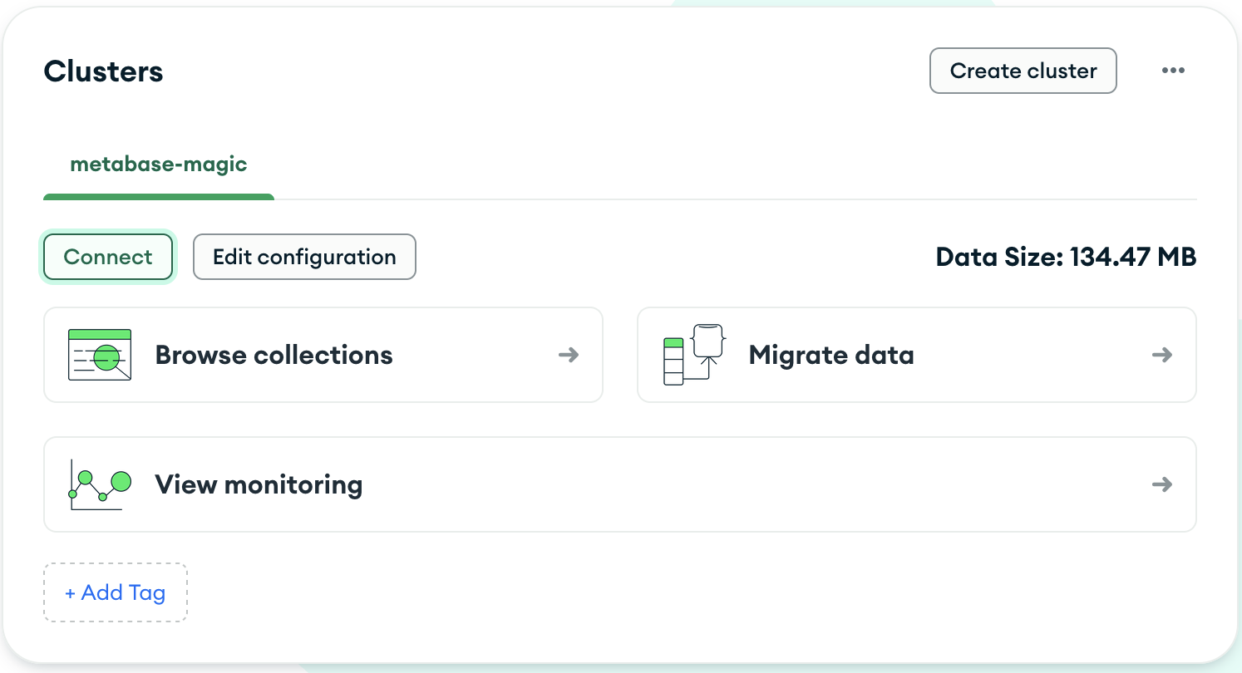1242x673 pixels.
Task: Click the View monitoring chart icon
Action: click(100, 484)
